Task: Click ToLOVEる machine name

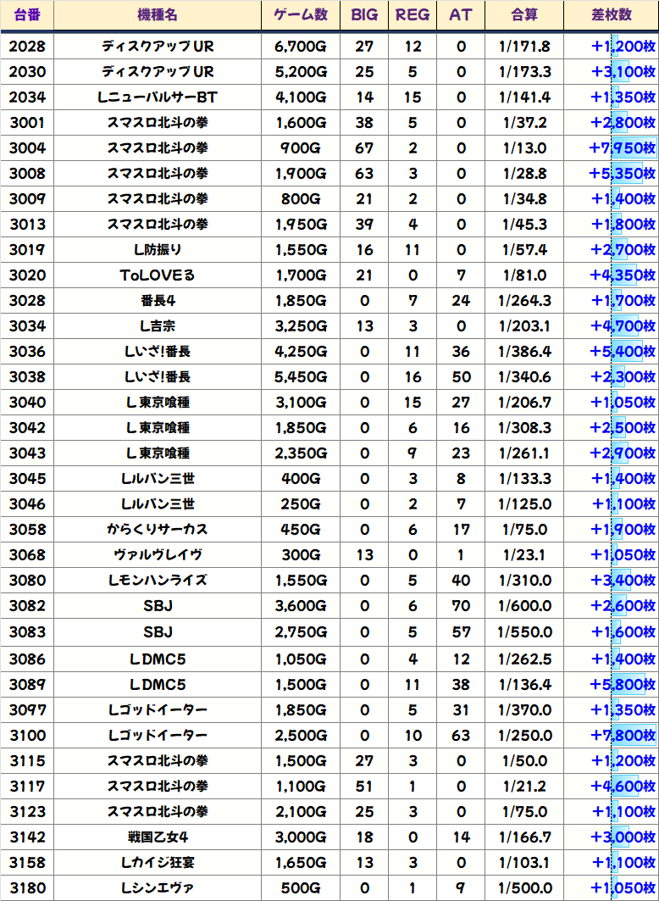Action: (158, 275)
